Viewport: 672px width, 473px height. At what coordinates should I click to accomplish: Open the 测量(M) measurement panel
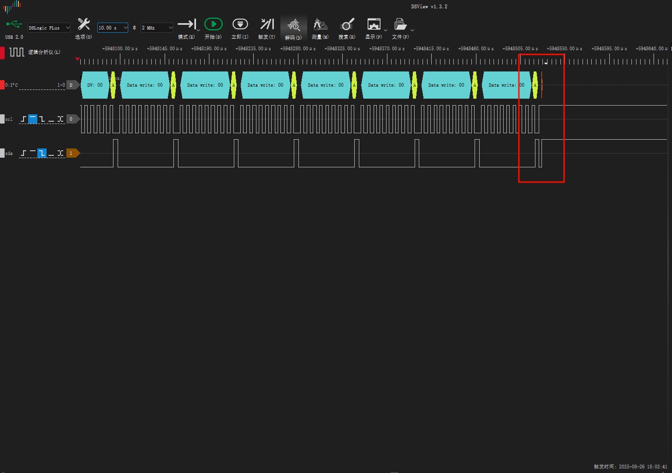click(x=320, y=24)
